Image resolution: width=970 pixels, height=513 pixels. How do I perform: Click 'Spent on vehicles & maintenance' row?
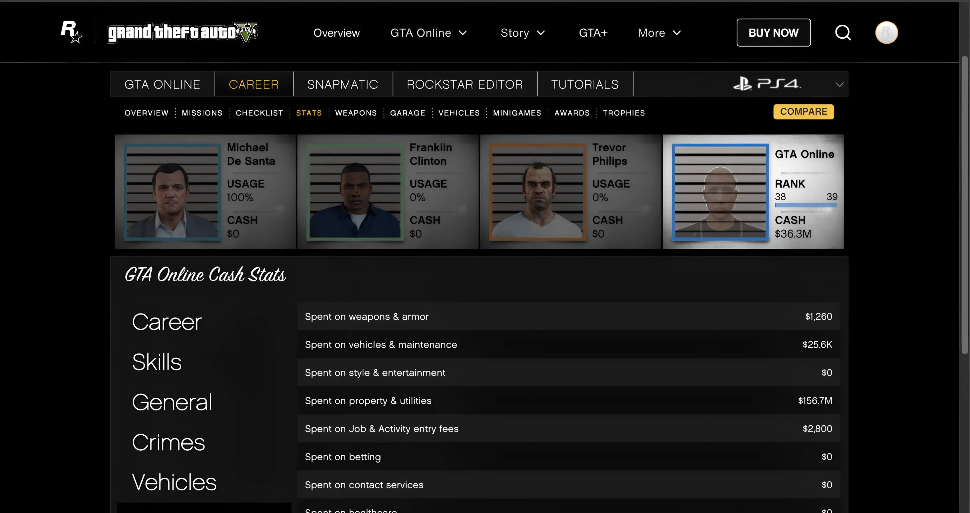569,344
